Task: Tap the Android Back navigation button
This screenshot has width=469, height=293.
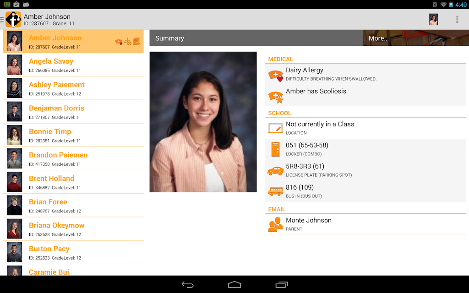Action: click(187, 285)
